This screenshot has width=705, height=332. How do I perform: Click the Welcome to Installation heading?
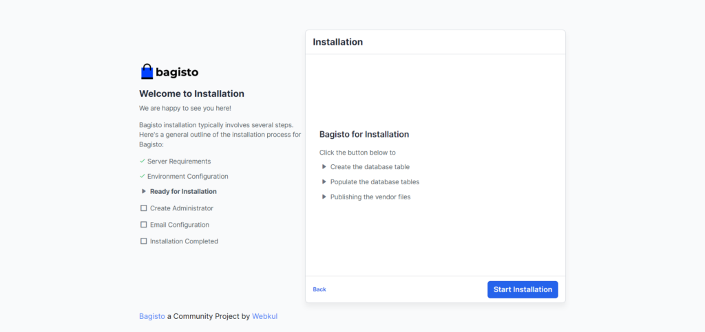191,93
